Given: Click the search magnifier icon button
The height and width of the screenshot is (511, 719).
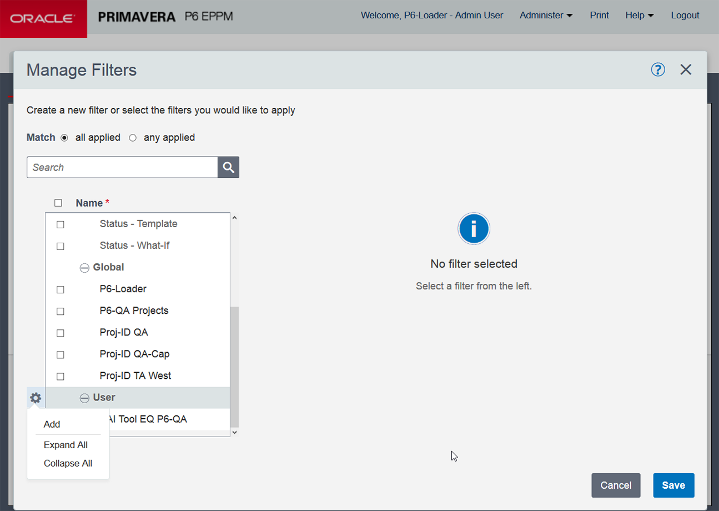Looking at the screenshot, I should [228, 167].
